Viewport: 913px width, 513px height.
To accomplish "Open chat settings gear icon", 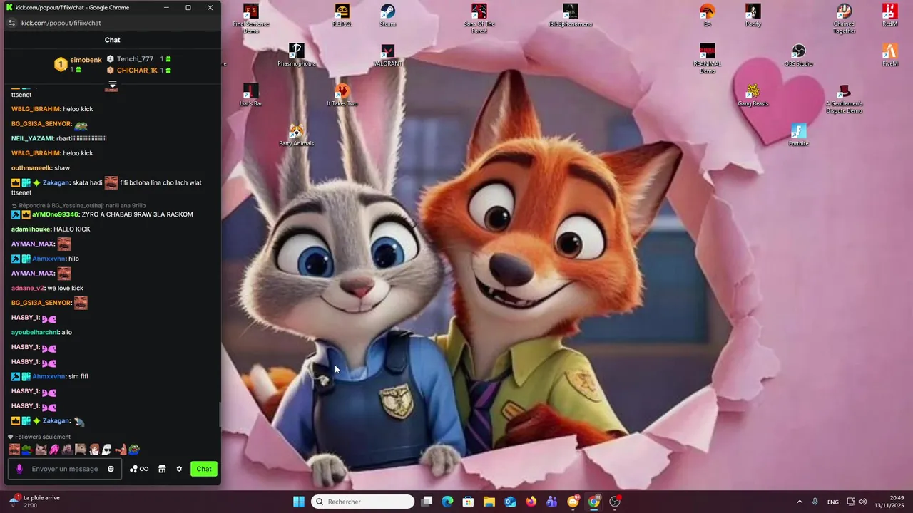I will (179, 469).
